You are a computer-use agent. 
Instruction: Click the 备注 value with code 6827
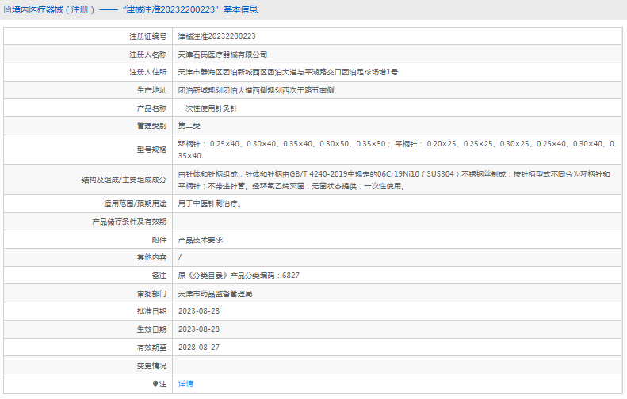tap(239, 275)
